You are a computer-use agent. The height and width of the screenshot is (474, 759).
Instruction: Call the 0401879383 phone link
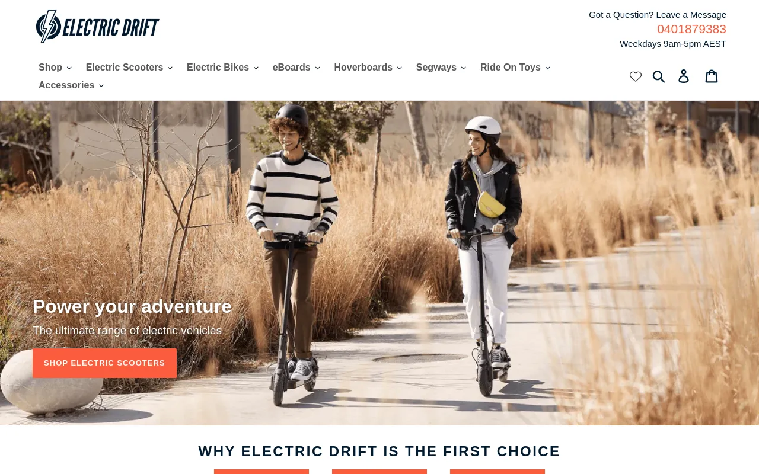691,29
